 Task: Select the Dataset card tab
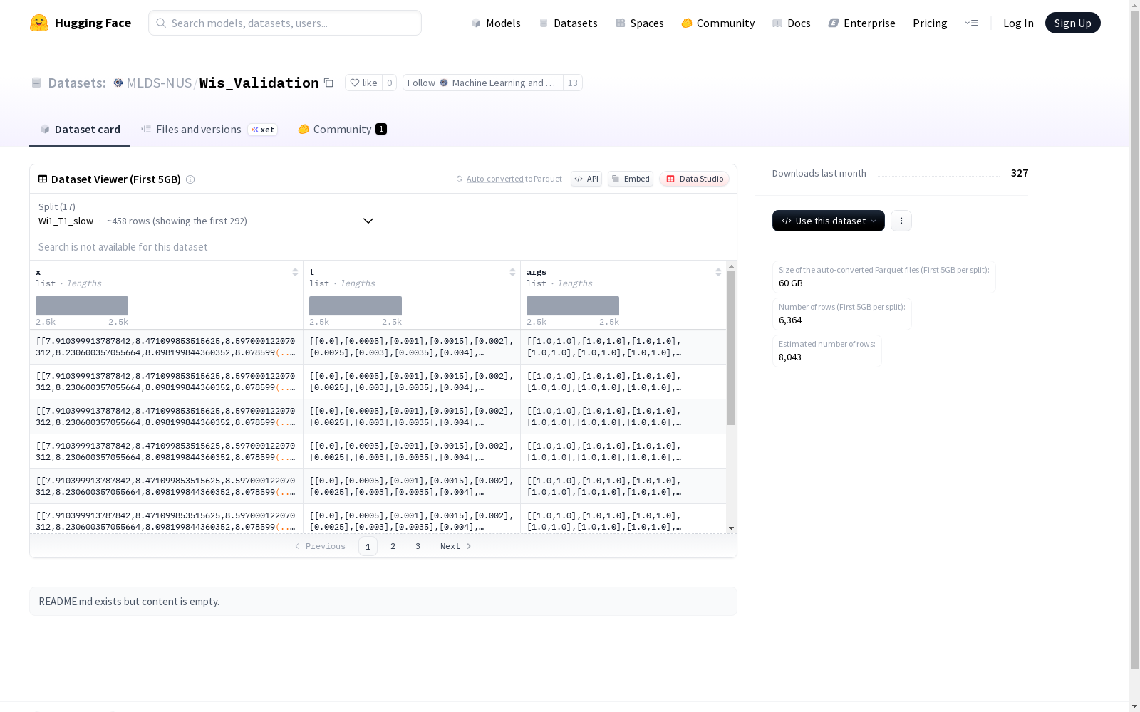pos(80,130)
